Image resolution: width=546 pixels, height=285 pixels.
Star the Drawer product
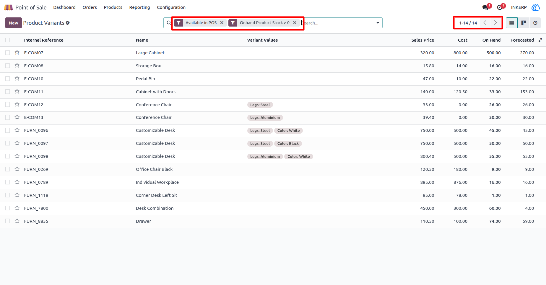tap(17, 221)
